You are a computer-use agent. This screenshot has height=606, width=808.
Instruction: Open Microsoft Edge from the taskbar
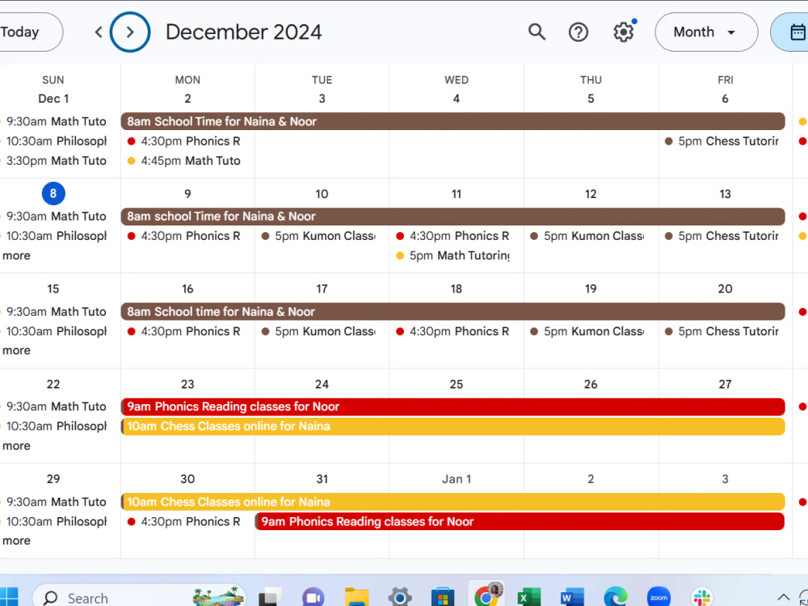pyautogui.click(x=615, y=598)
